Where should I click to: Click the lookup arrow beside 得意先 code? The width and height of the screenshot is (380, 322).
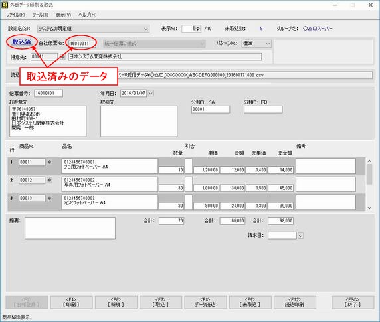(62, 57)
